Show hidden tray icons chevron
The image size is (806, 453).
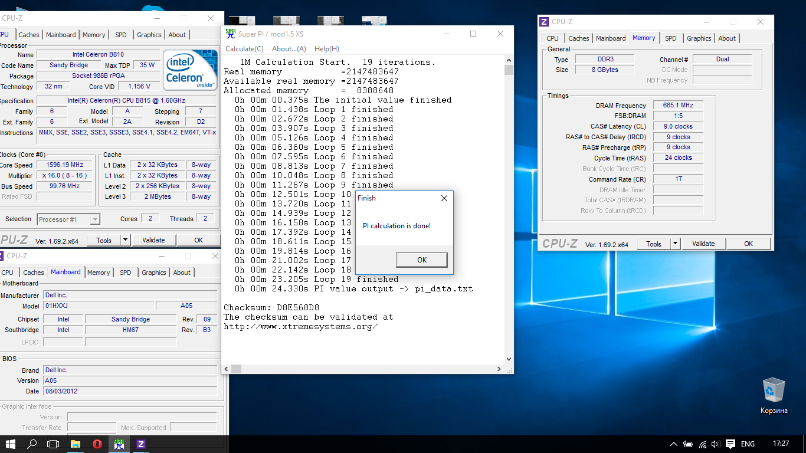[x=674, y=444]
